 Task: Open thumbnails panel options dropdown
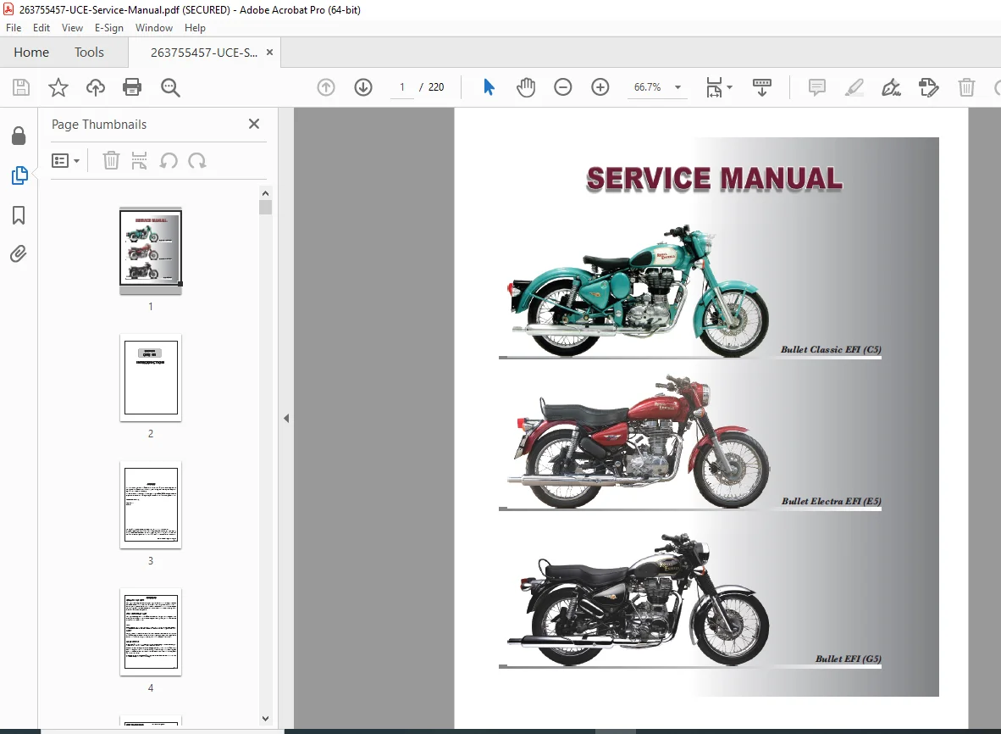tap(65, 160)
